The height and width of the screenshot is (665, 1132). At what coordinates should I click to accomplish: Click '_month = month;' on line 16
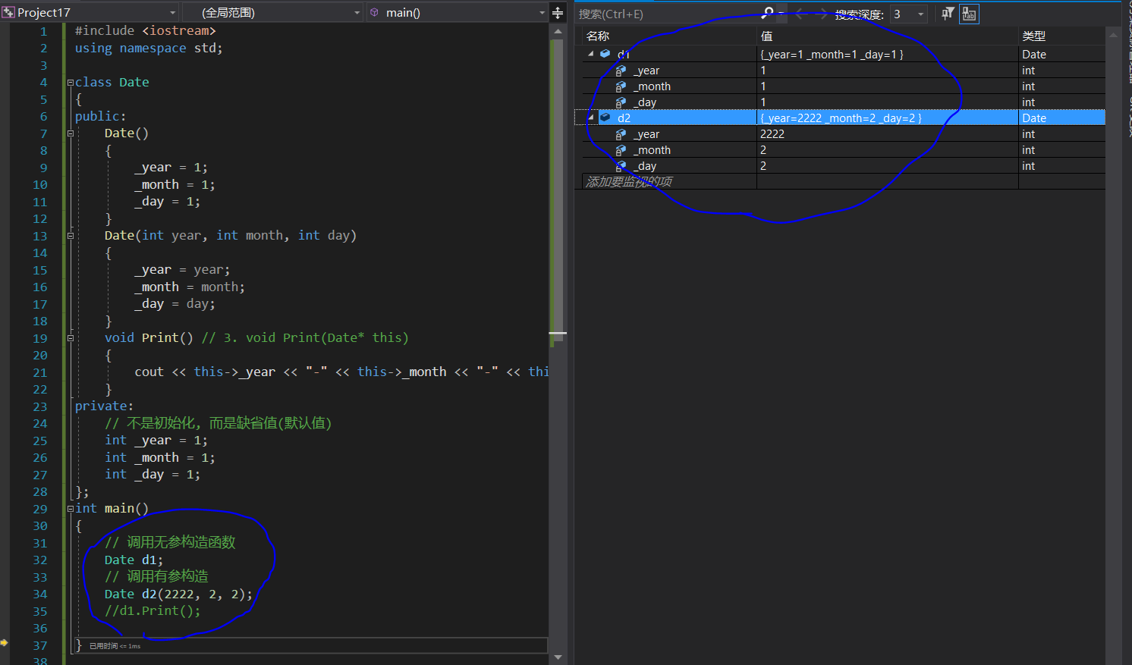pyautogui.click(x=190, y=287)
